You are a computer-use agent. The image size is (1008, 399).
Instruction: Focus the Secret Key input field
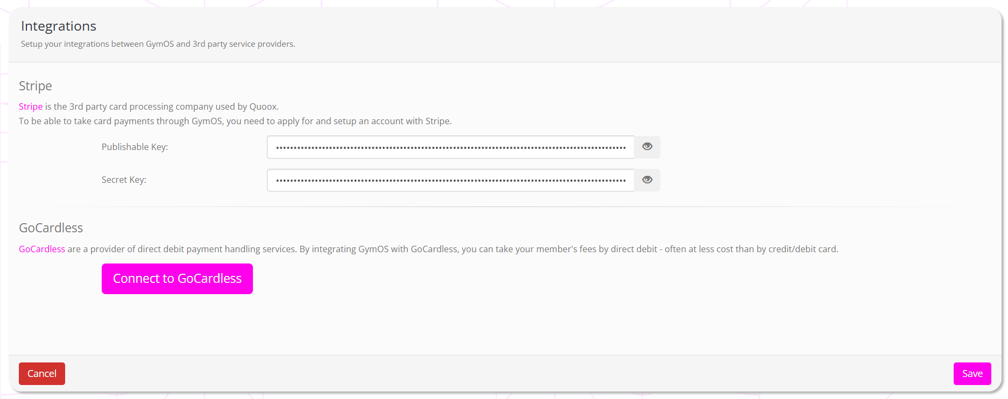(450, 180)
